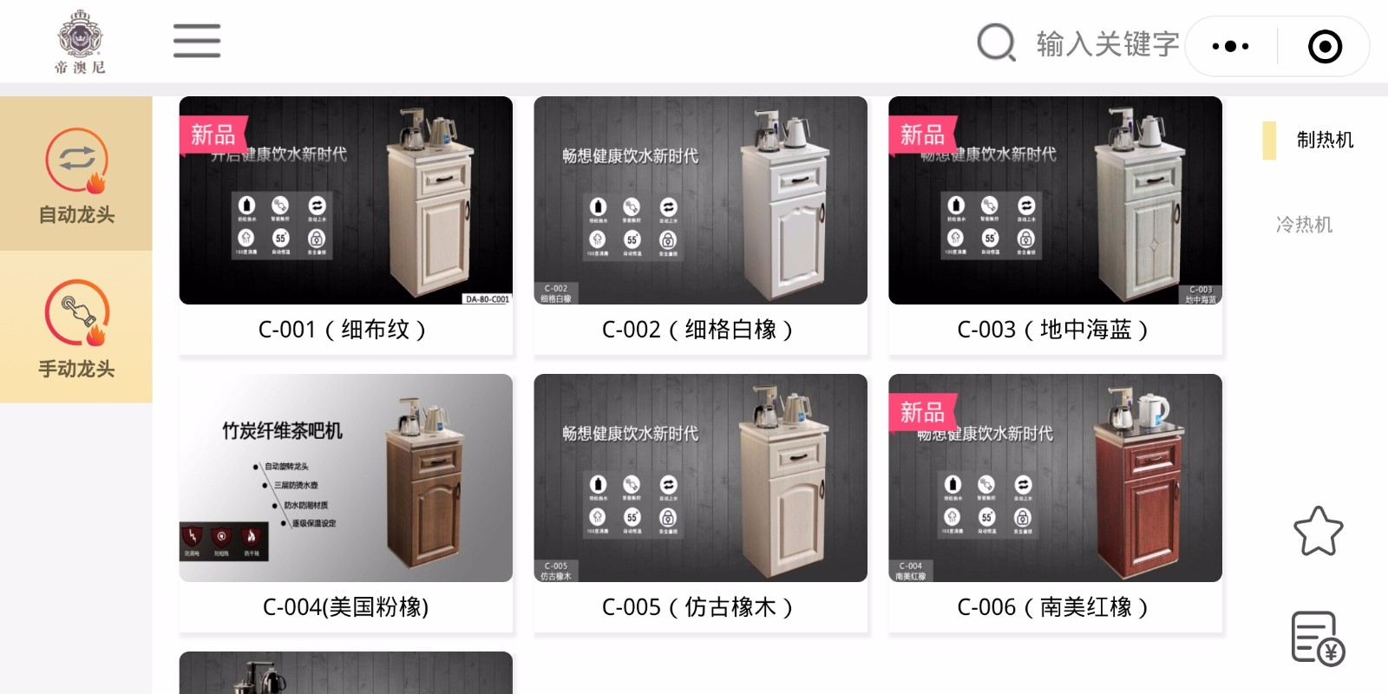Open the quotation list yen icon

tap(1318, 638)
